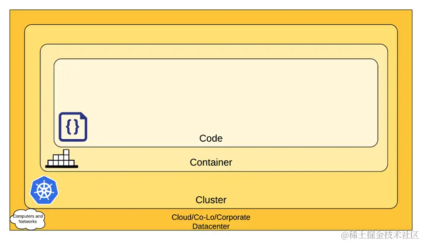Image resolution: width=422 pixels, height=243 pixels.
Task: Select the stacked container blocks icon
Action: click(x=61, y=159)
